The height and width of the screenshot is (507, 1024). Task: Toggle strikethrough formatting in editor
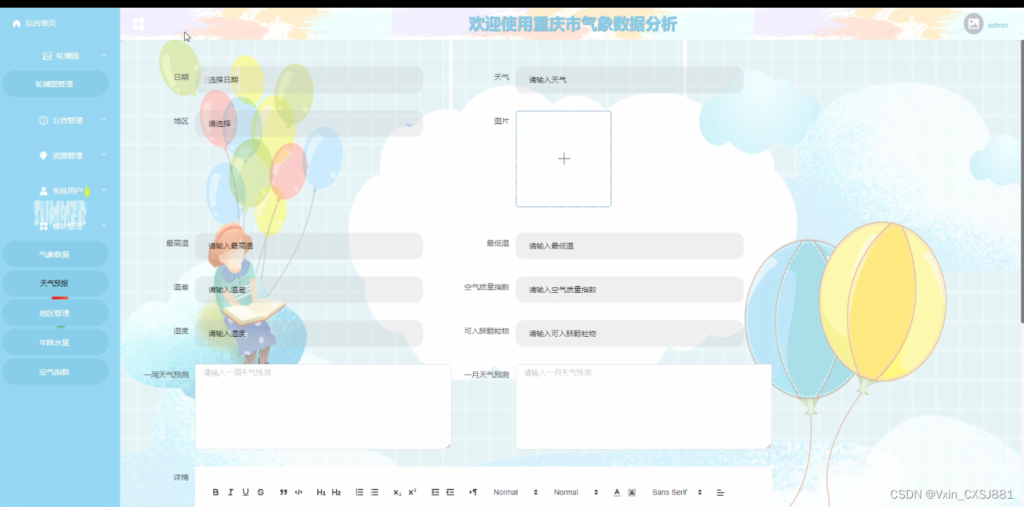click(261, 492)
